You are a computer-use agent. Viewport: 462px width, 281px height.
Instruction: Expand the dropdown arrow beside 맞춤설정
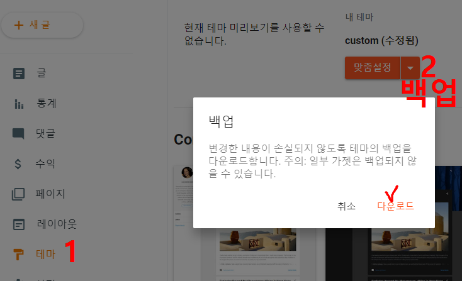point(410,68)
